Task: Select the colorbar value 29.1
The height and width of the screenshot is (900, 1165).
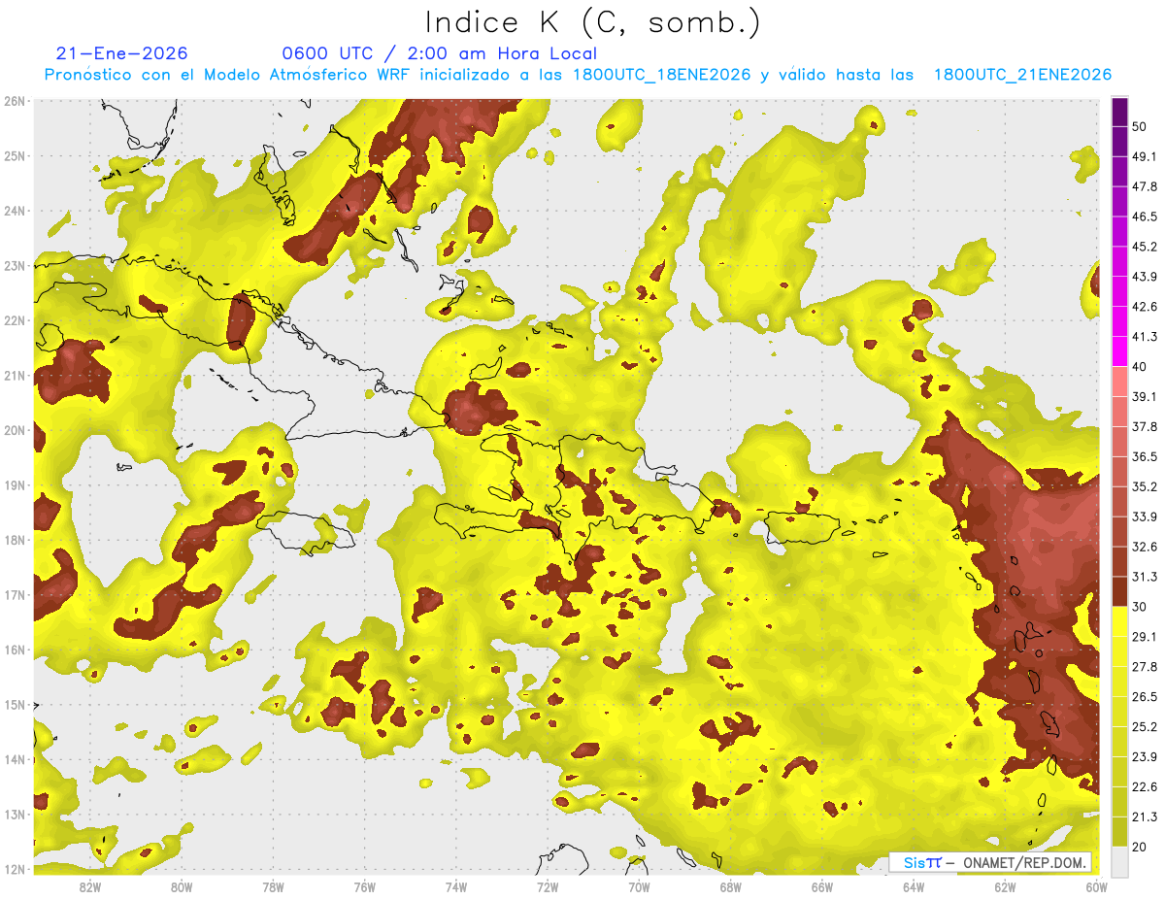Action: tap(1145, 638)
